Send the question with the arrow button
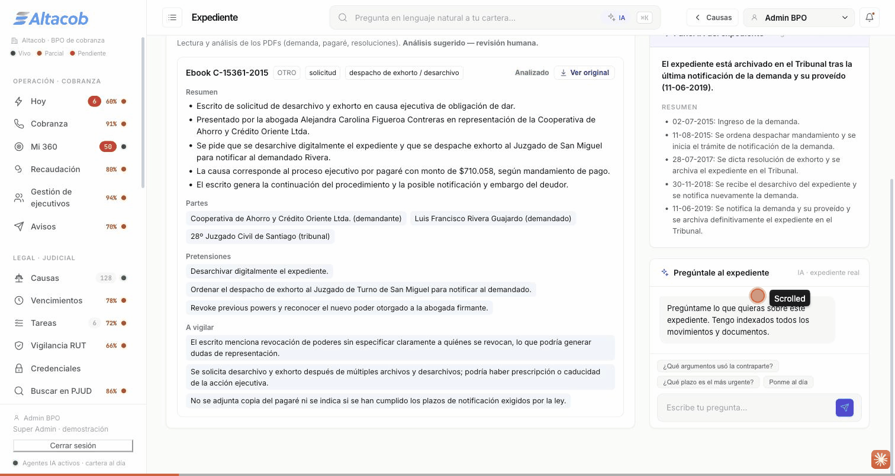895x476 pixels. (x=845, y=407)
